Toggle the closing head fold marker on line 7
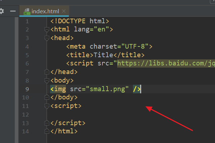The image size is (215, 143). coord(47,72)
